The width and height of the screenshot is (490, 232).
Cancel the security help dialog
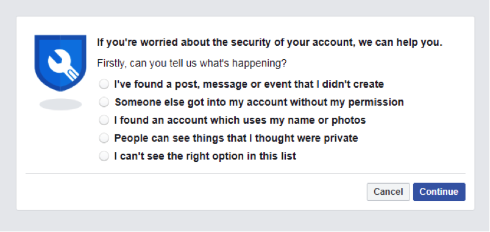pyautogui.click(x=388, y=192)
